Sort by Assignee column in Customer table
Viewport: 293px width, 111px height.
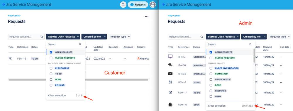(129, 47)
